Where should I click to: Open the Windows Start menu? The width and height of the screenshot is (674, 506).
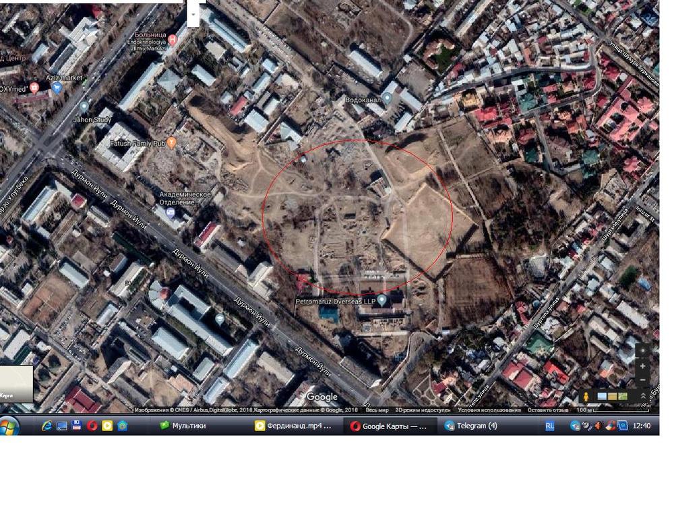coord(9,426)
